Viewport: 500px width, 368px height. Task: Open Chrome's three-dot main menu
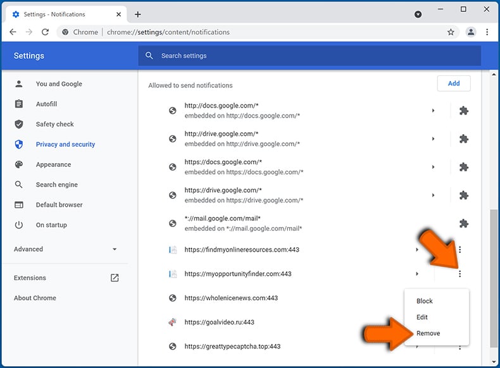487,32
